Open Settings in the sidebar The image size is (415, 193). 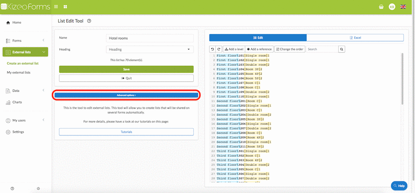18,132
